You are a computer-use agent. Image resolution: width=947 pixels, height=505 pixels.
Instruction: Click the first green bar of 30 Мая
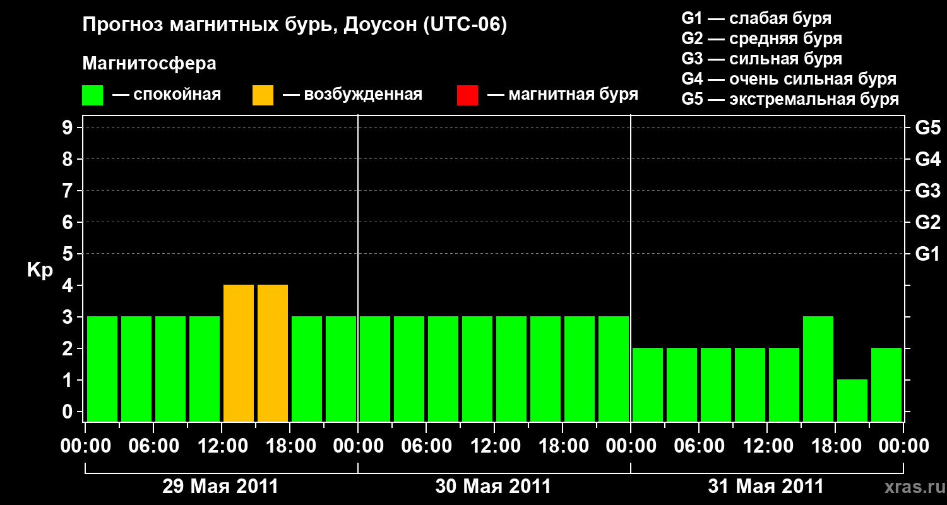click(x=375, y=369)
